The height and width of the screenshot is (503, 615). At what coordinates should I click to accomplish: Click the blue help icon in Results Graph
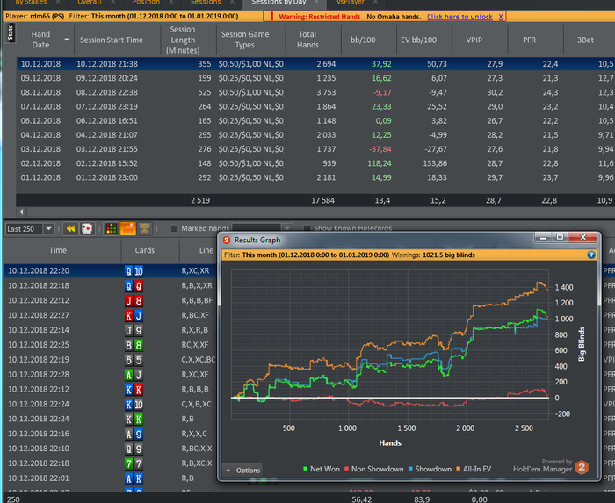[x=591, y=255]
